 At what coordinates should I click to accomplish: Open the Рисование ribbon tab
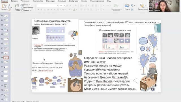click(25, 1)
